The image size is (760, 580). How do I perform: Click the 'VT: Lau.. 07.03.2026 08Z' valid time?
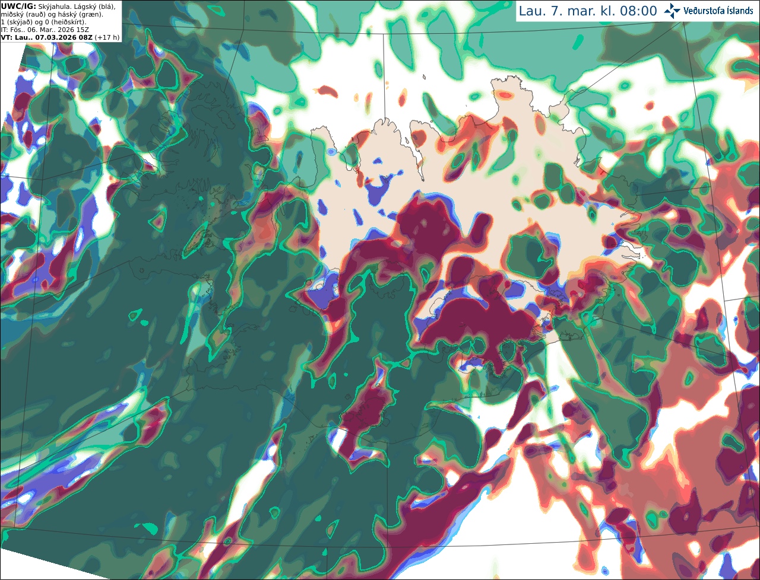(x=46, y=37)
